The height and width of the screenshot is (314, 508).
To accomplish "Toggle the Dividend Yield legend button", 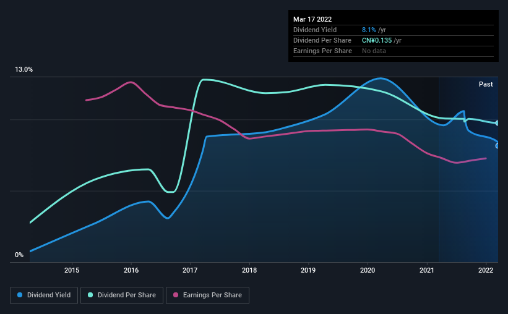I will [44, 295].
